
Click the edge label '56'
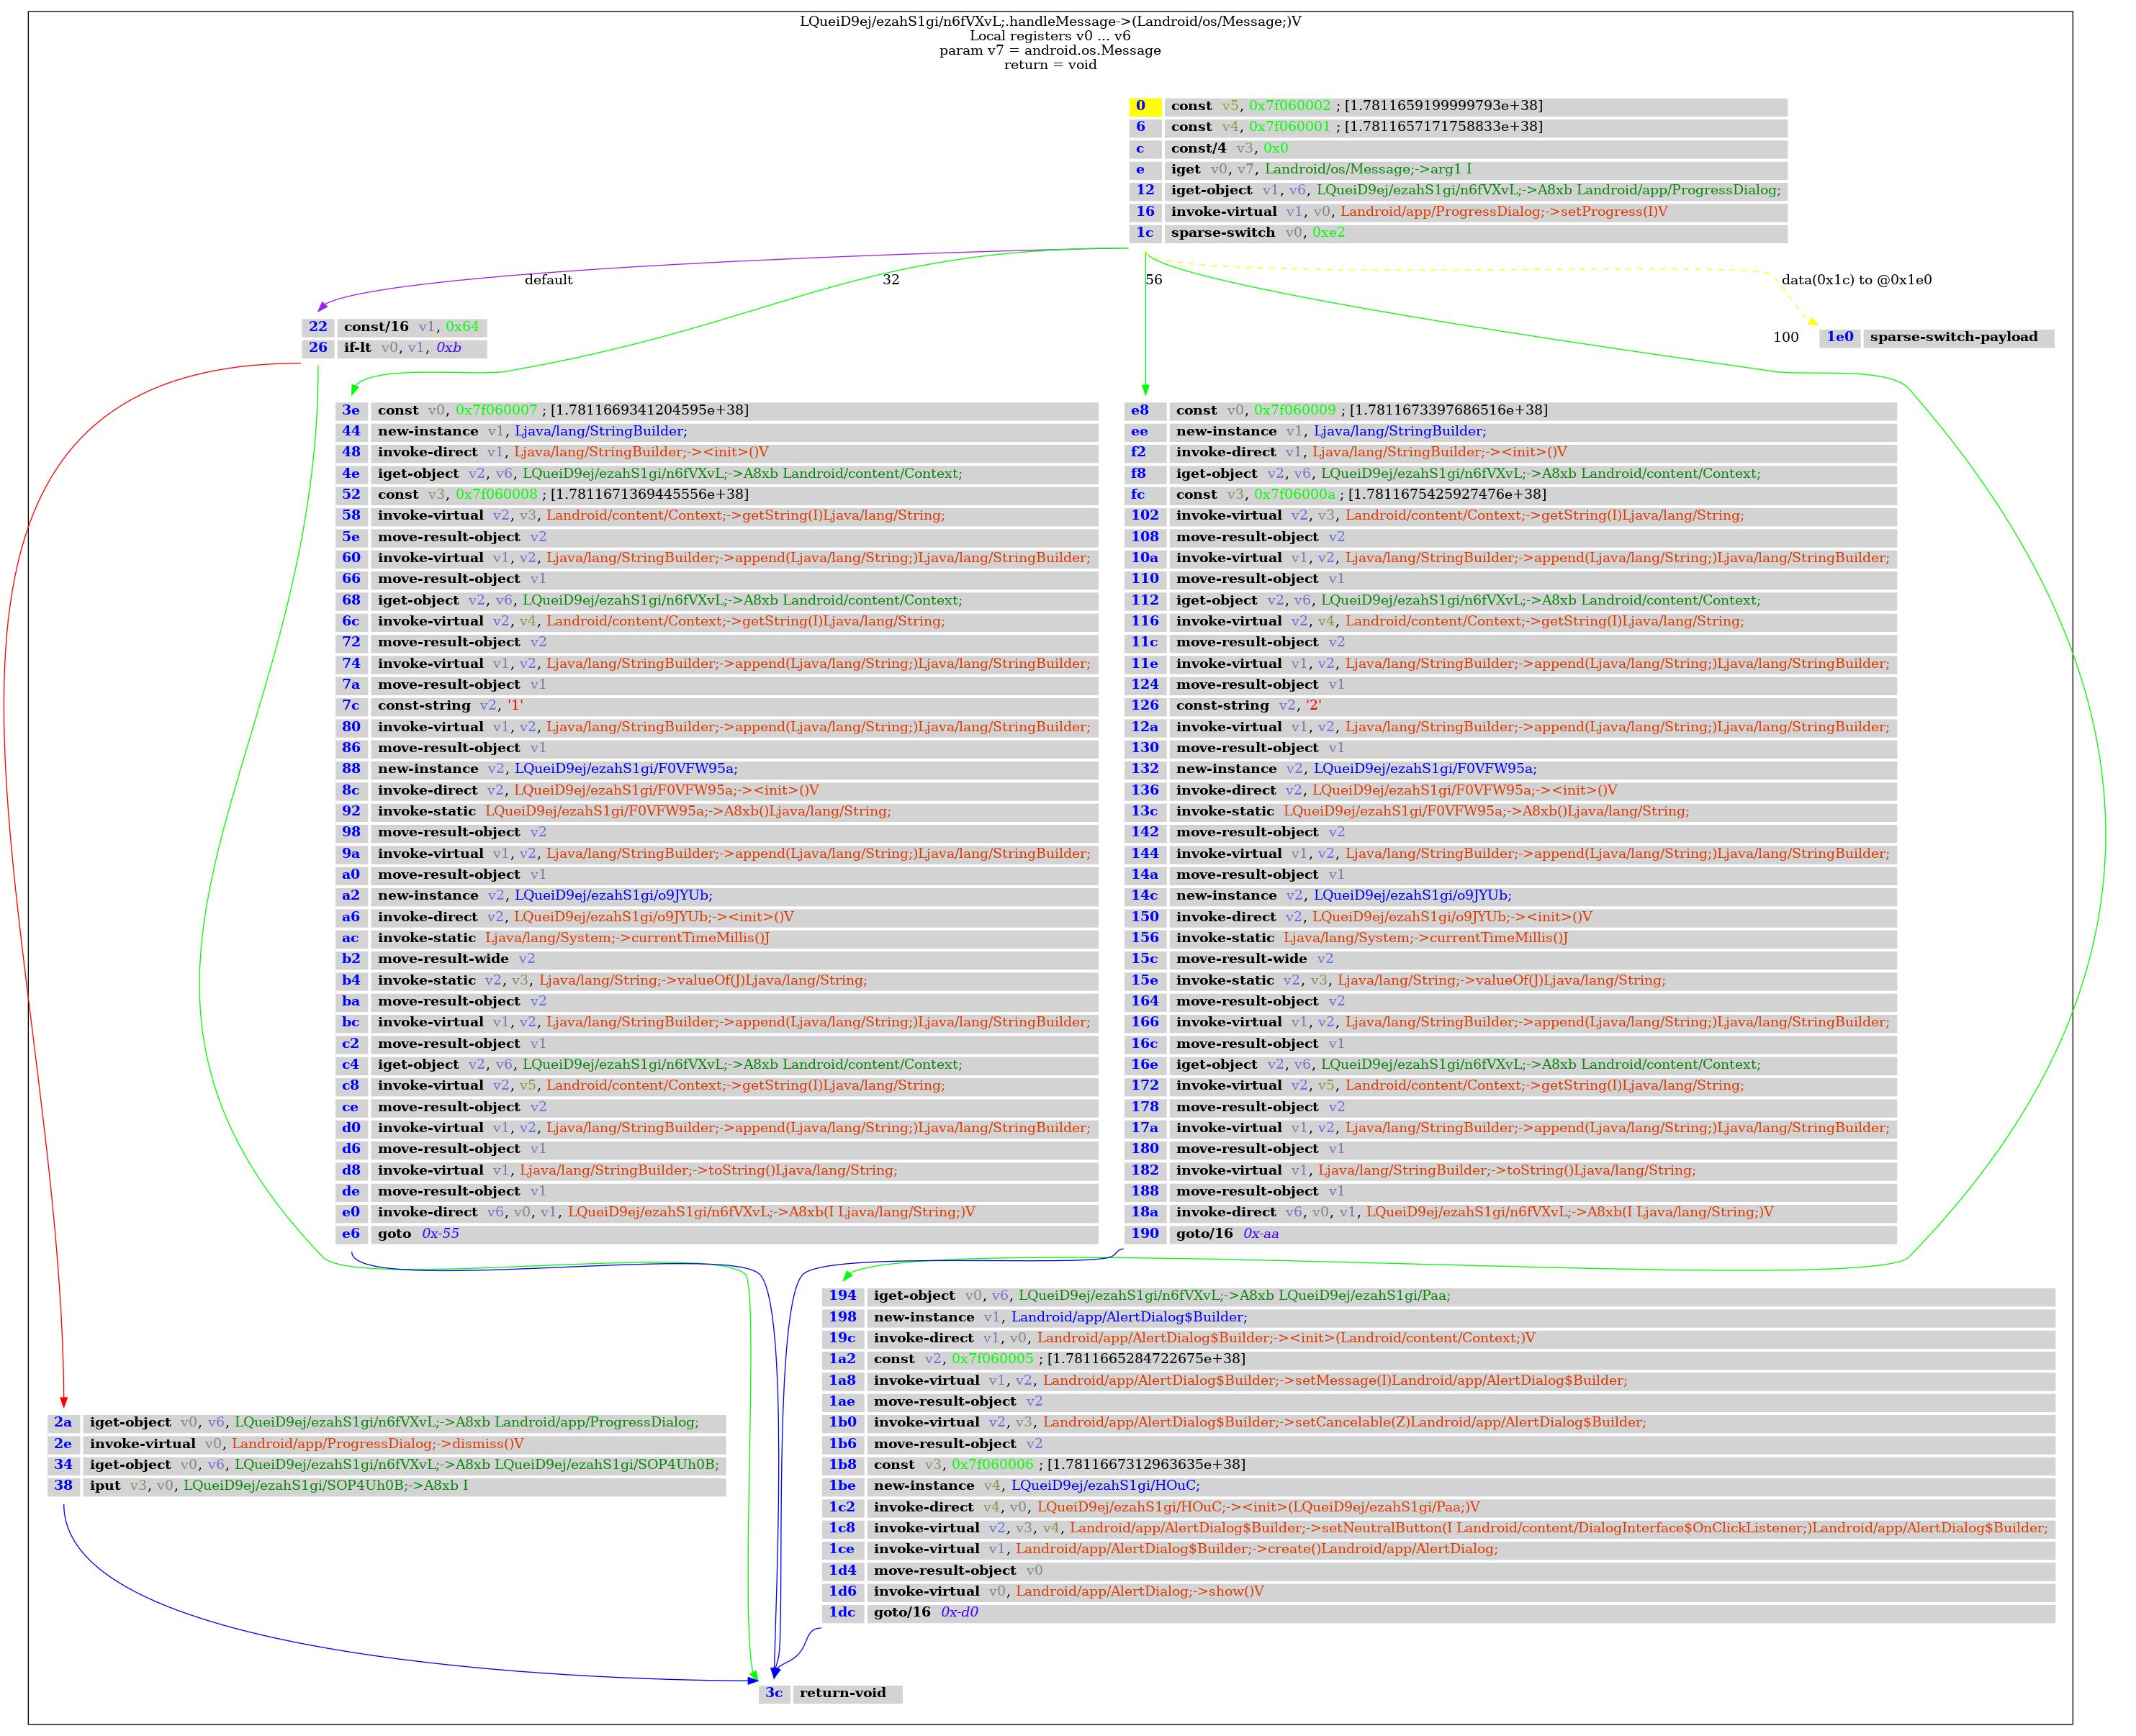1153,280
